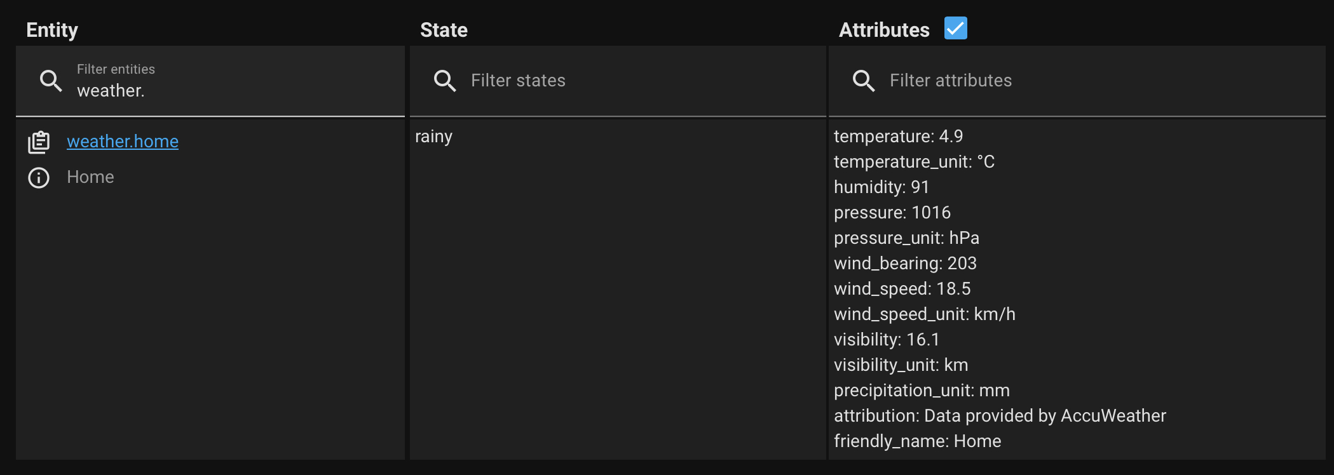Click the friendly_name Home attribute line
This screenshot has width=1334, height=475.
(917, 441)
